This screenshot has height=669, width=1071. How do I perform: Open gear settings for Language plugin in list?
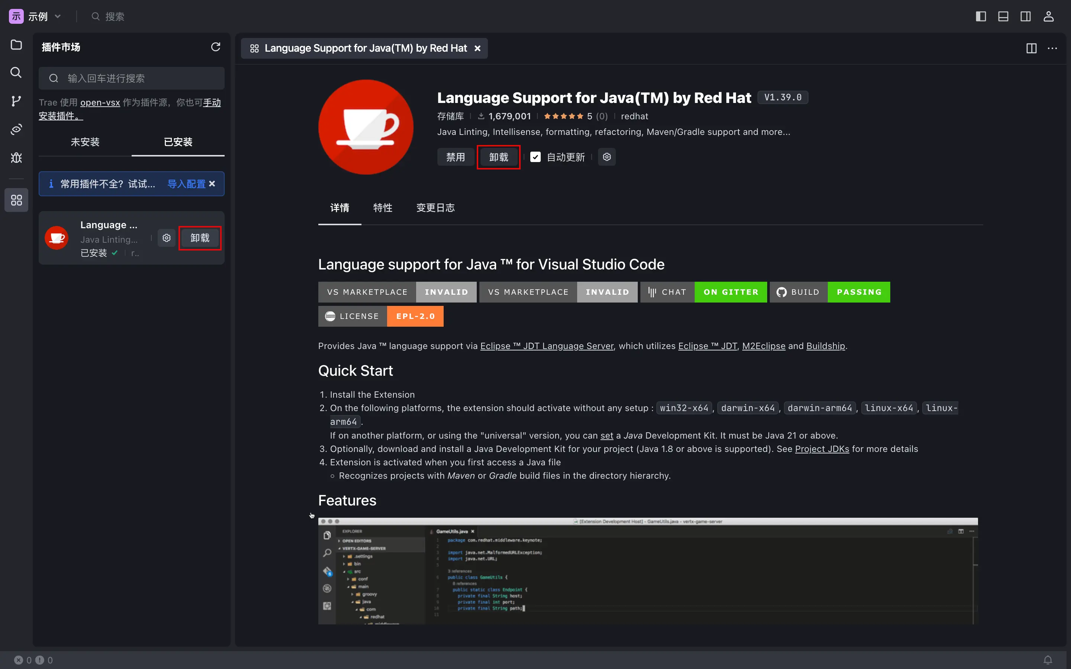click(x=166, y=238)
